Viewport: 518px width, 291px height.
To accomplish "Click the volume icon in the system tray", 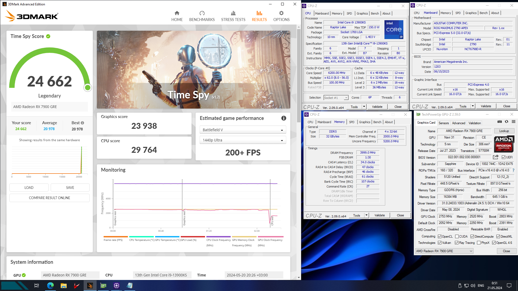I will point(473,286).
